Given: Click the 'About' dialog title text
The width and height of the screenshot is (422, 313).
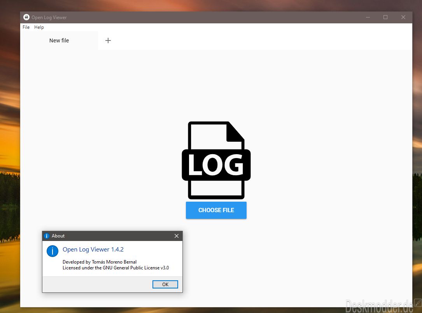Looking at the screenshot, I should [58, 236].
